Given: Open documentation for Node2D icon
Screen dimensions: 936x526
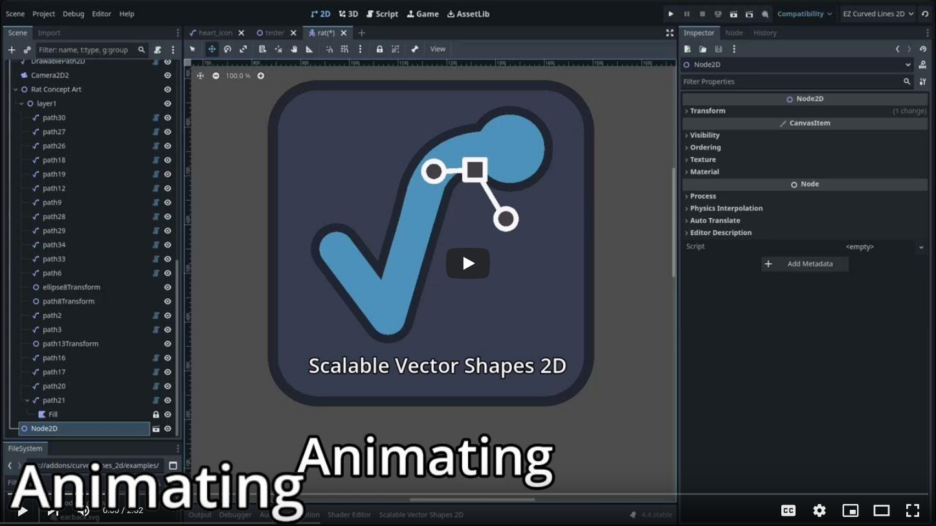Looking at the screenshot, I should pos(924,65).
